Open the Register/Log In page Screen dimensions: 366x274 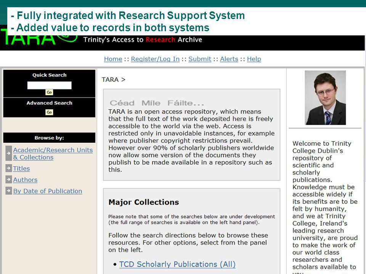coord(155,59)
